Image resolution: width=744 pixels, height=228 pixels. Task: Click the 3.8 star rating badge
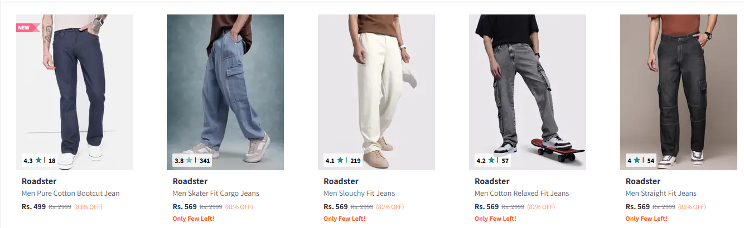[x=192, y=161]
